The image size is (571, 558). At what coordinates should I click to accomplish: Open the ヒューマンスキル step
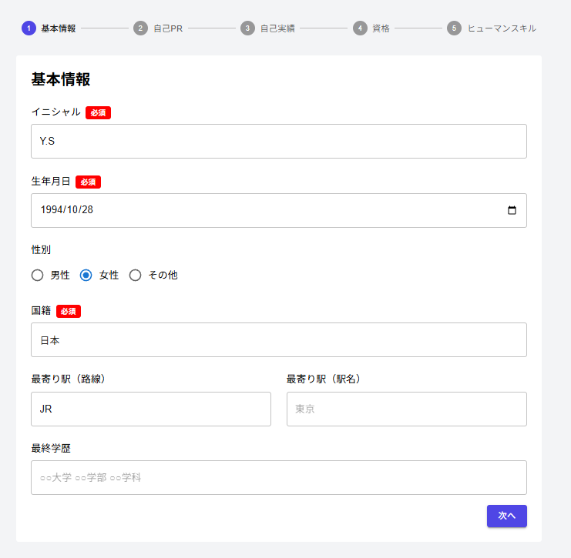click(x=501, y=28)
